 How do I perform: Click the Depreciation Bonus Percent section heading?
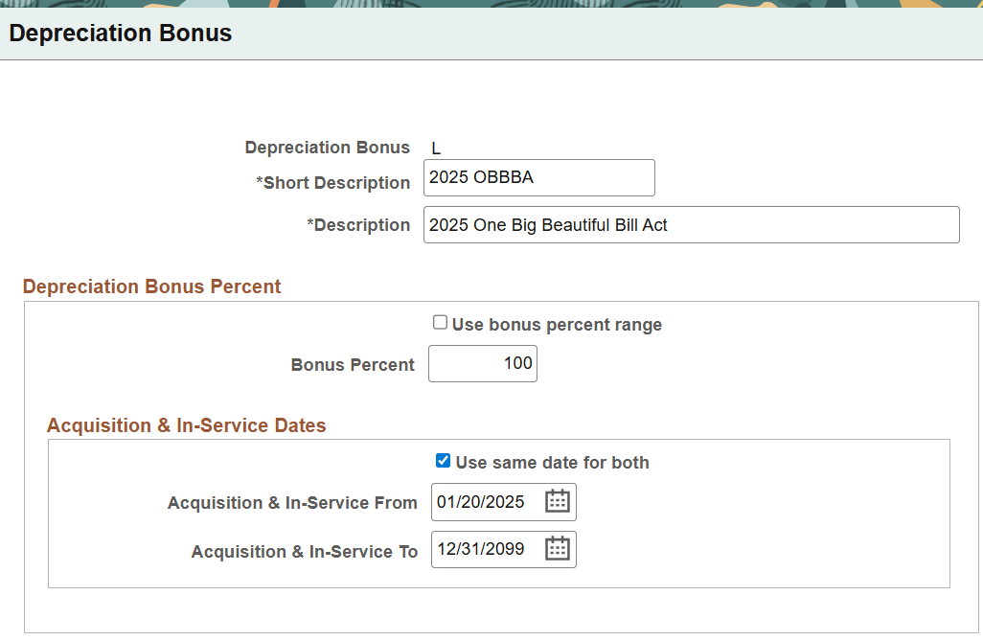[x=152, y=286]
